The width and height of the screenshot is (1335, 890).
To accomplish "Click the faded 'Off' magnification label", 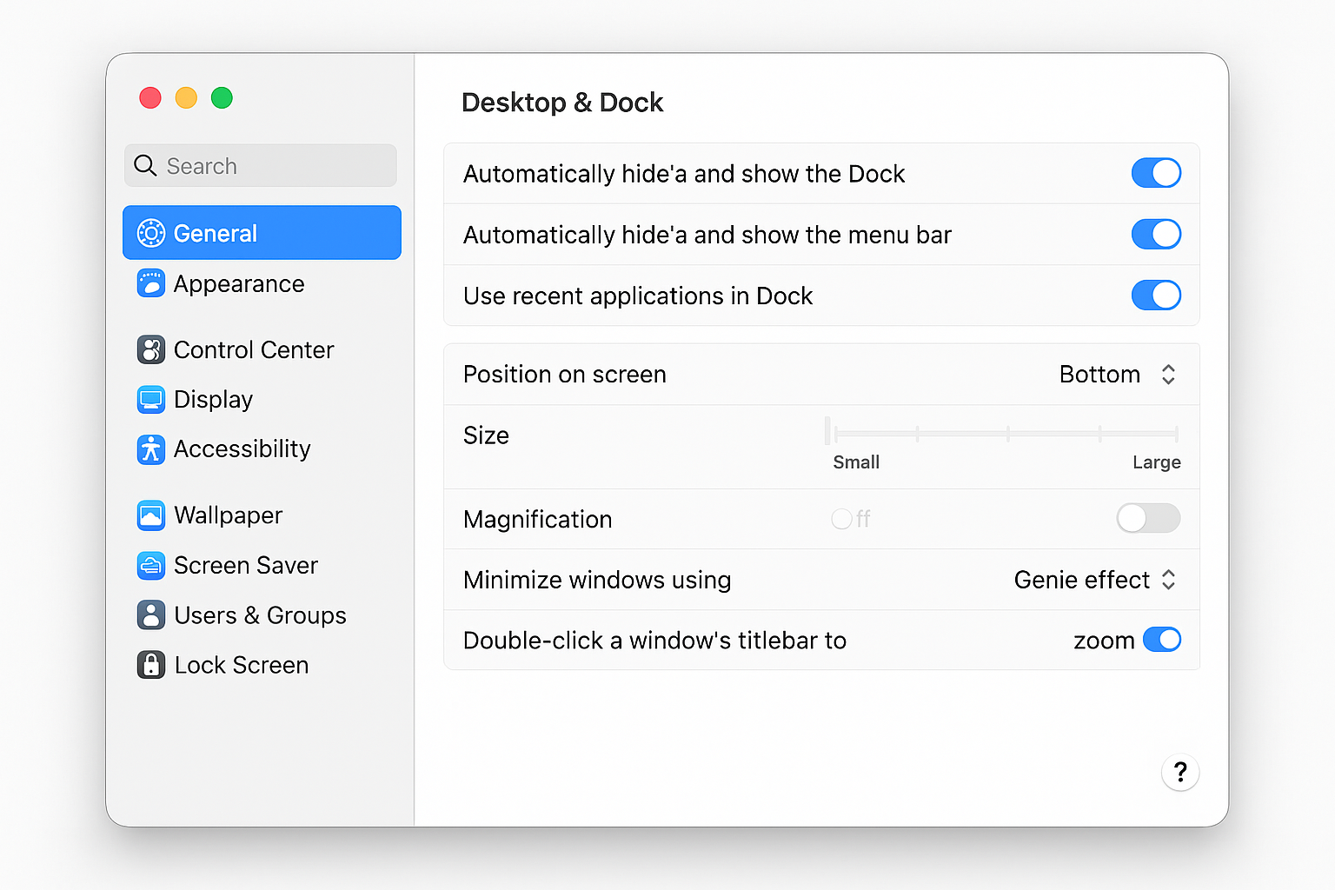I will [x=852, y=519].
